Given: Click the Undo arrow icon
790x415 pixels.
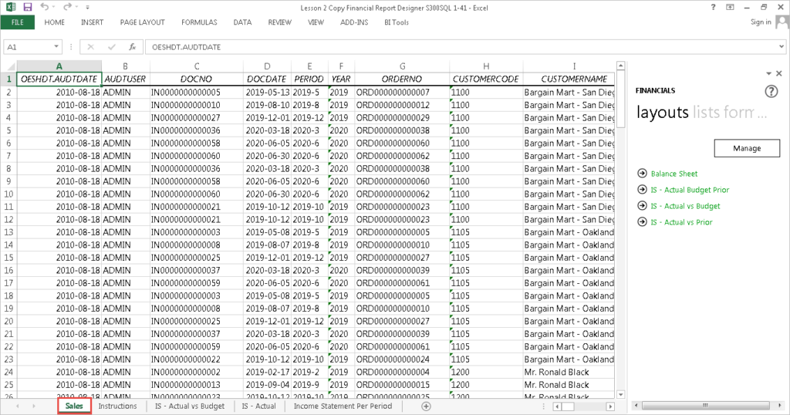Looking at the screenshot, I should (x=44, y=7).
